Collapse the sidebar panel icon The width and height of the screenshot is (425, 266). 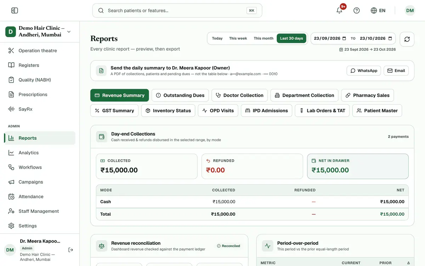click(15, 11)
